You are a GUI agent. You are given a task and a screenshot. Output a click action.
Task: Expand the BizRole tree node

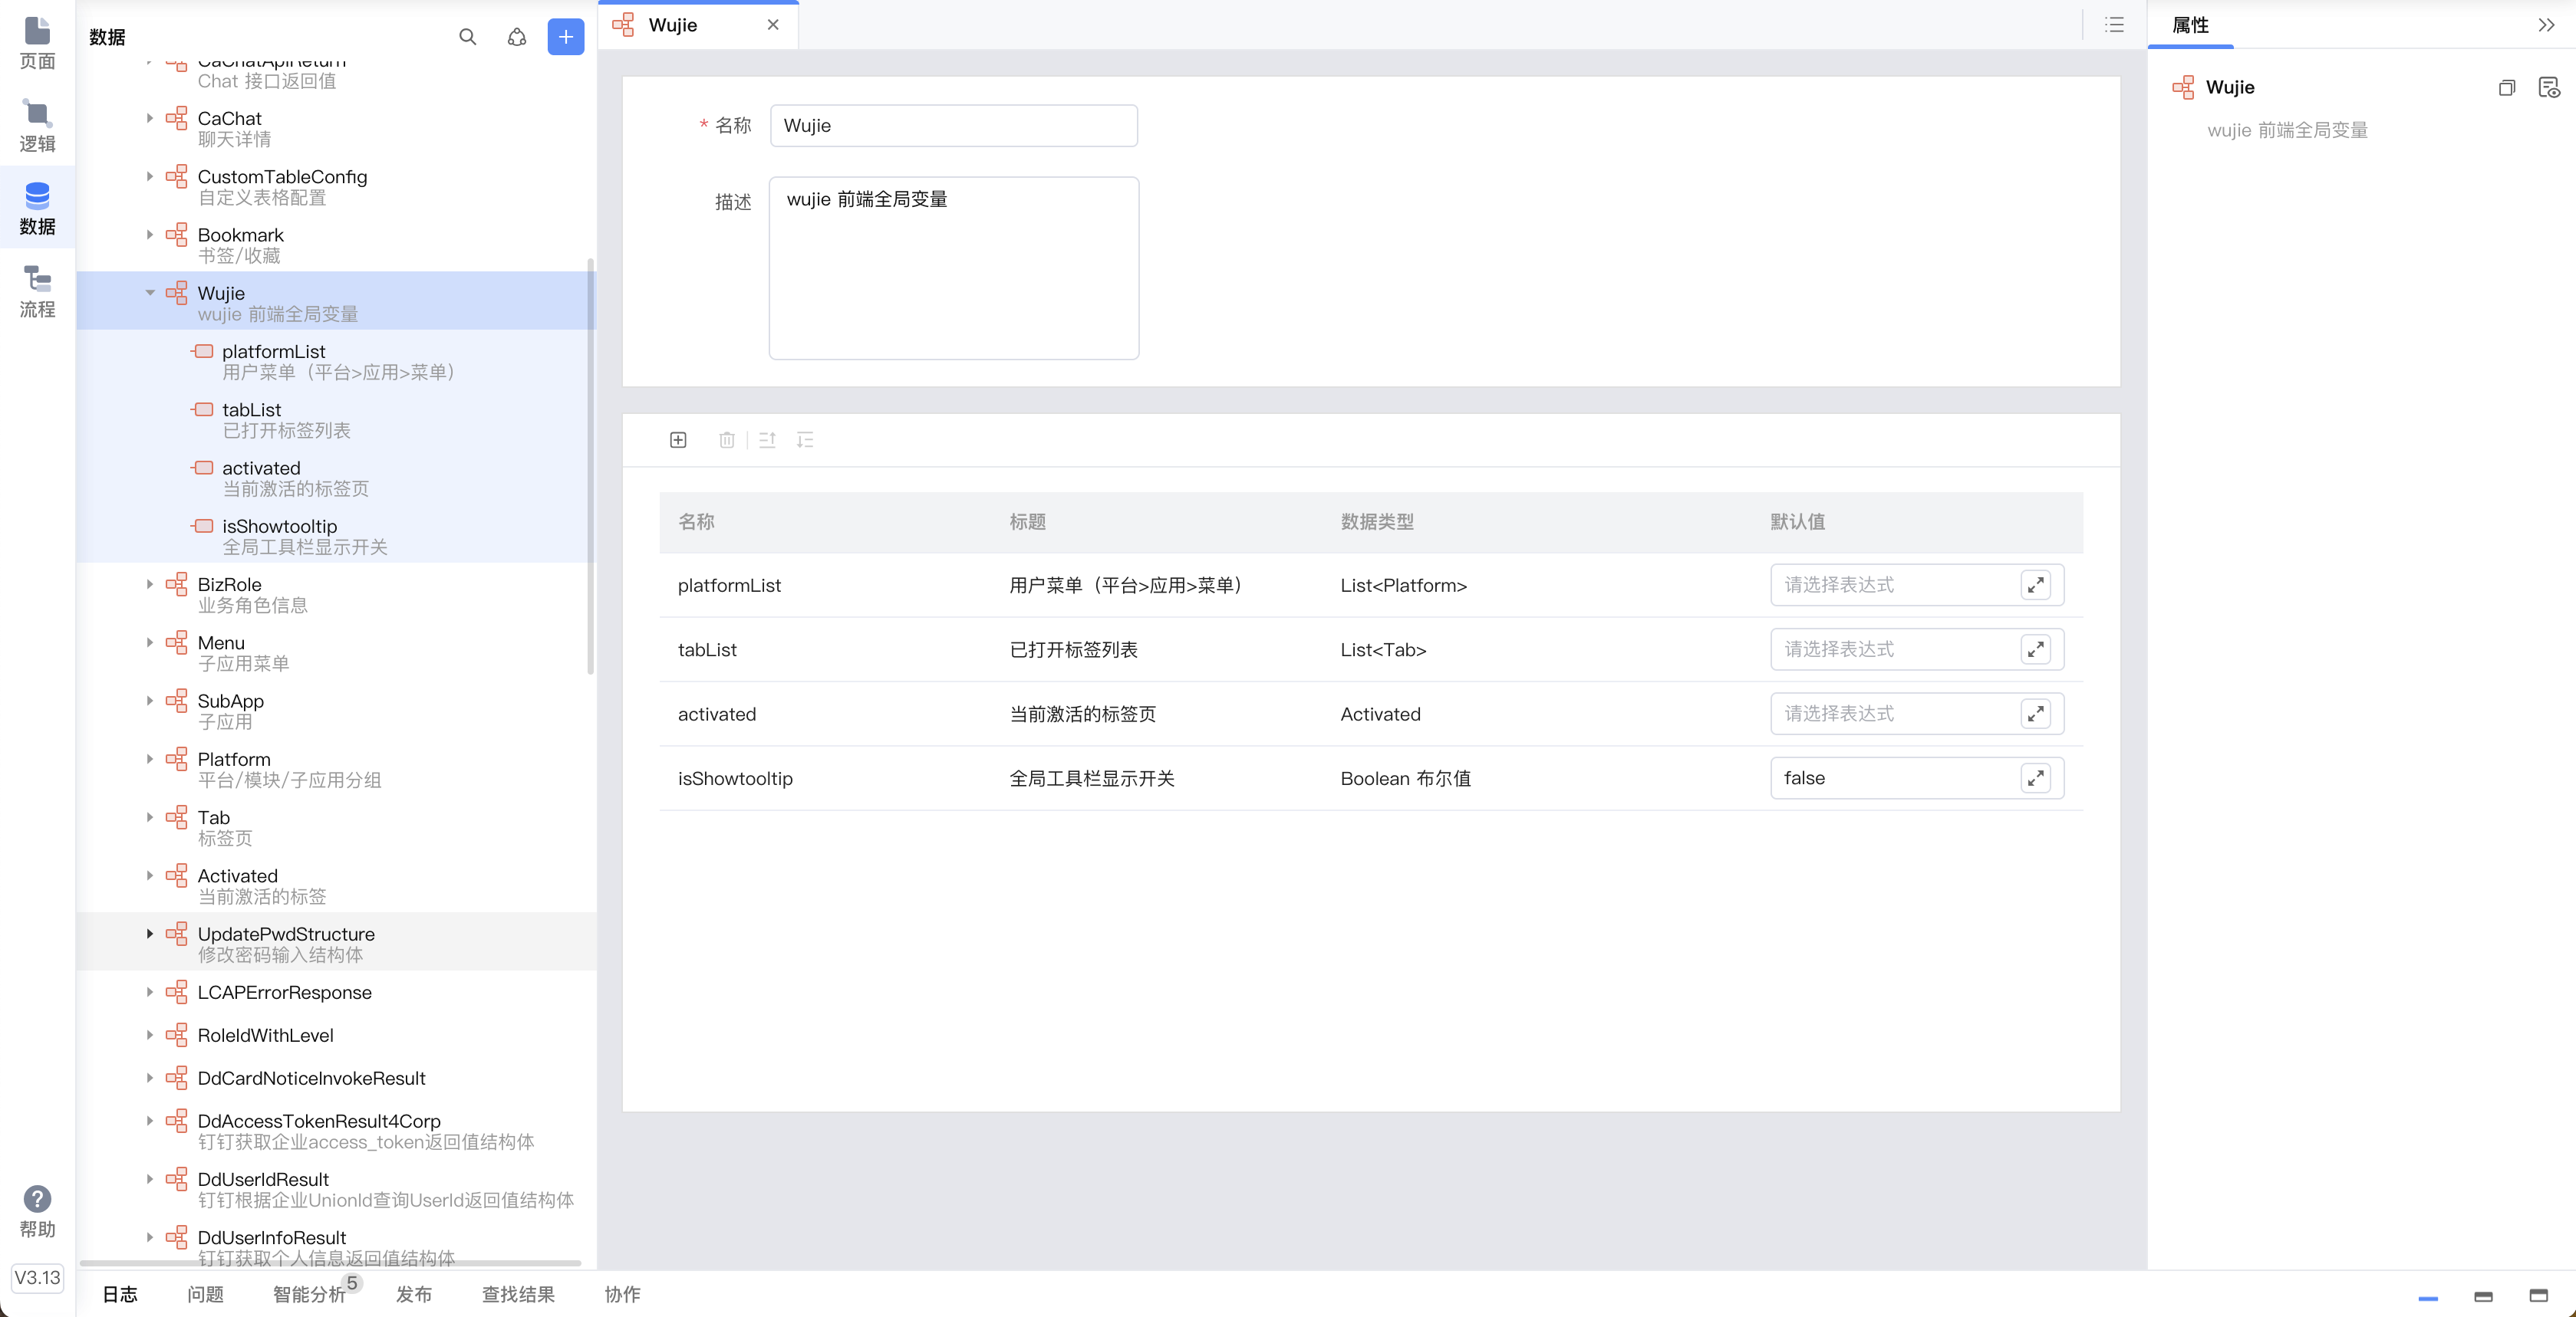coord(150,583)
